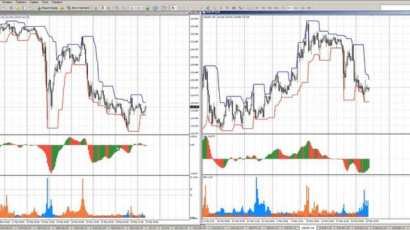The width and height of the screenshot is (410, 230).
Task: Open the Сервис menu
Action: pyautogui.click(x=34, y=2)
